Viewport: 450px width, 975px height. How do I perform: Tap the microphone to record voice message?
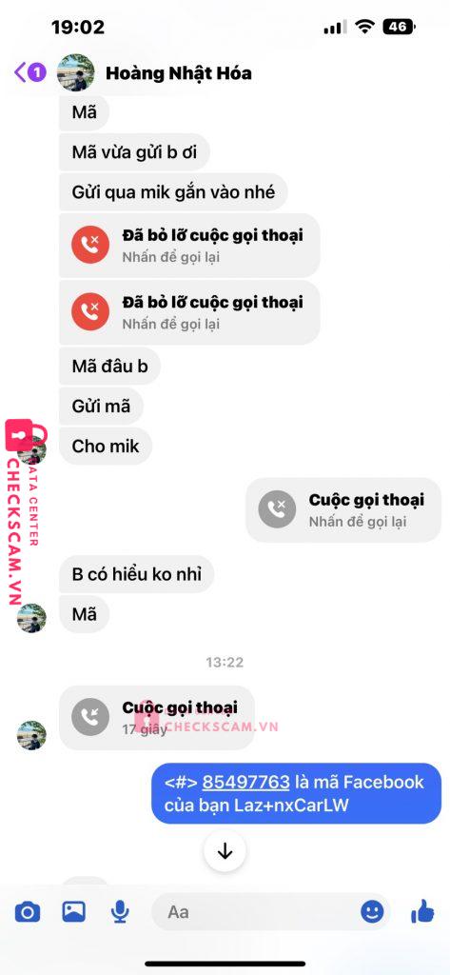click(x=120, y=912)
